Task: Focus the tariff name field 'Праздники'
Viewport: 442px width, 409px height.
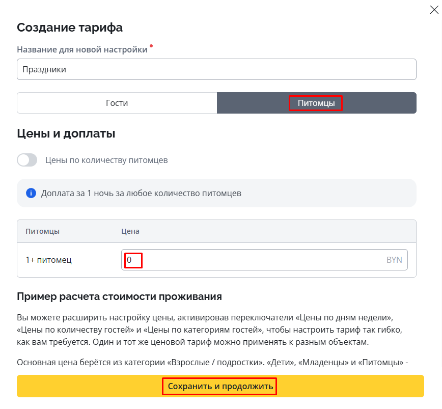Action: point(216,69)
